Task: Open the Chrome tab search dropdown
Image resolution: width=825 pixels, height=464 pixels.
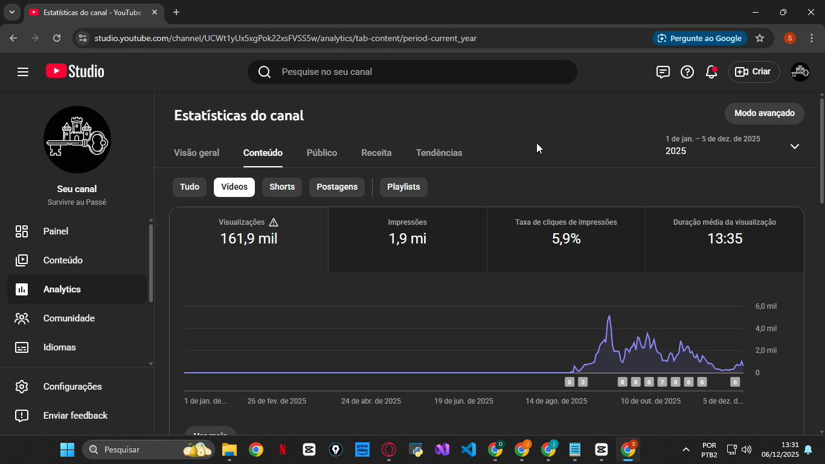Action: [x=11, y=12]
